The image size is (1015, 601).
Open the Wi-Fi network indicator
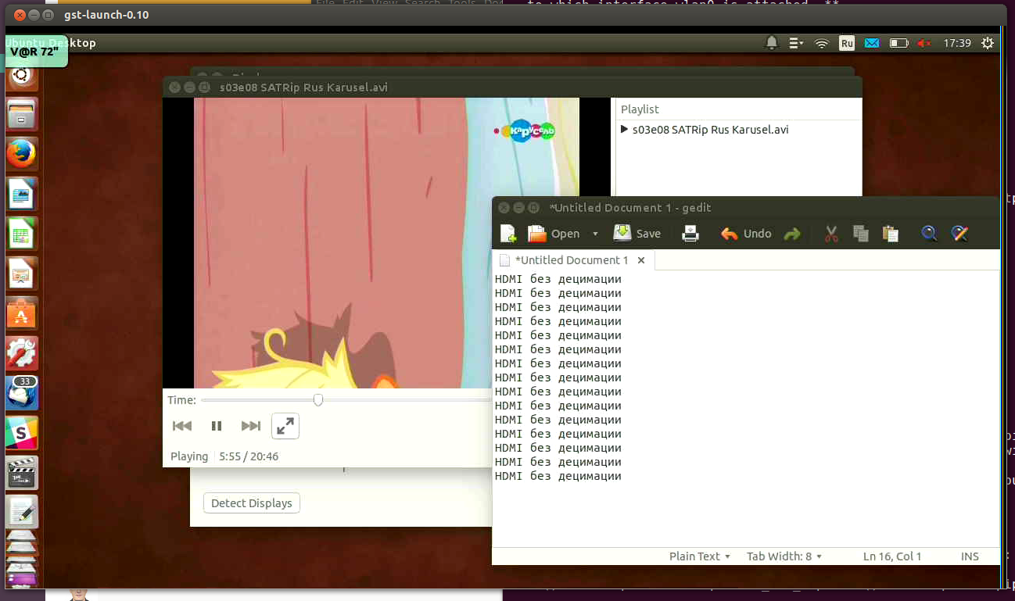coord(821,44)
